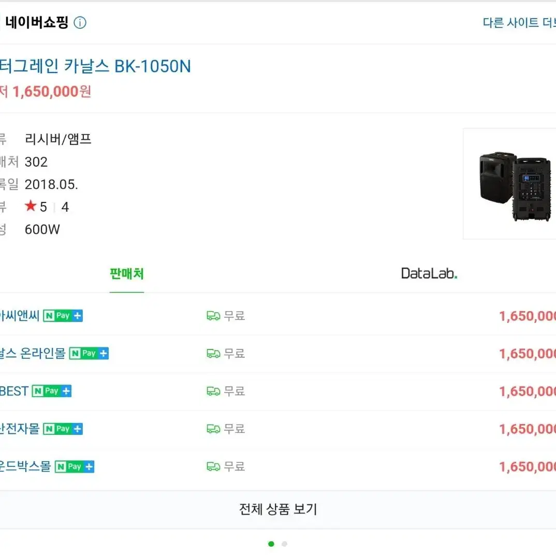Click N Pay badge in the 씨앤씨 seller row
Viewport: 556px width, 556px height.
click(x=63, y=316)
